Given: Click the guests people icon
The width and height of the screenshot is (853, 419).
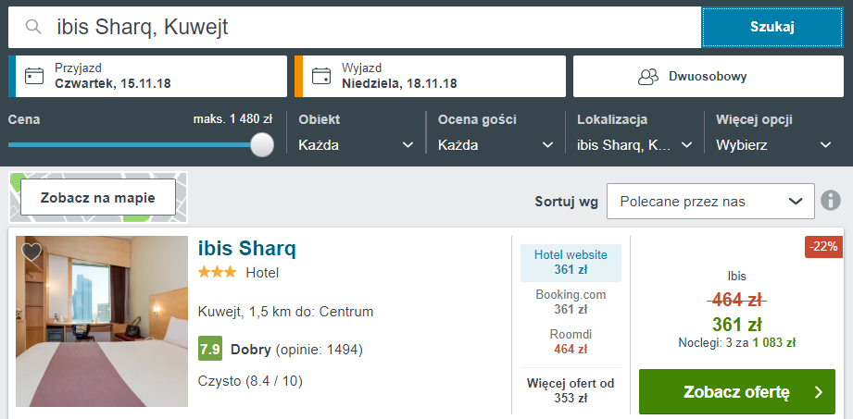Looking at the screenshot, I should [x=648, y=76].
